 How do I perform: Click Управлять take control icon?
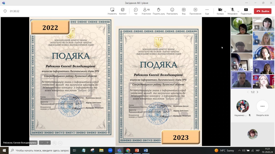[x=112, y=10]
